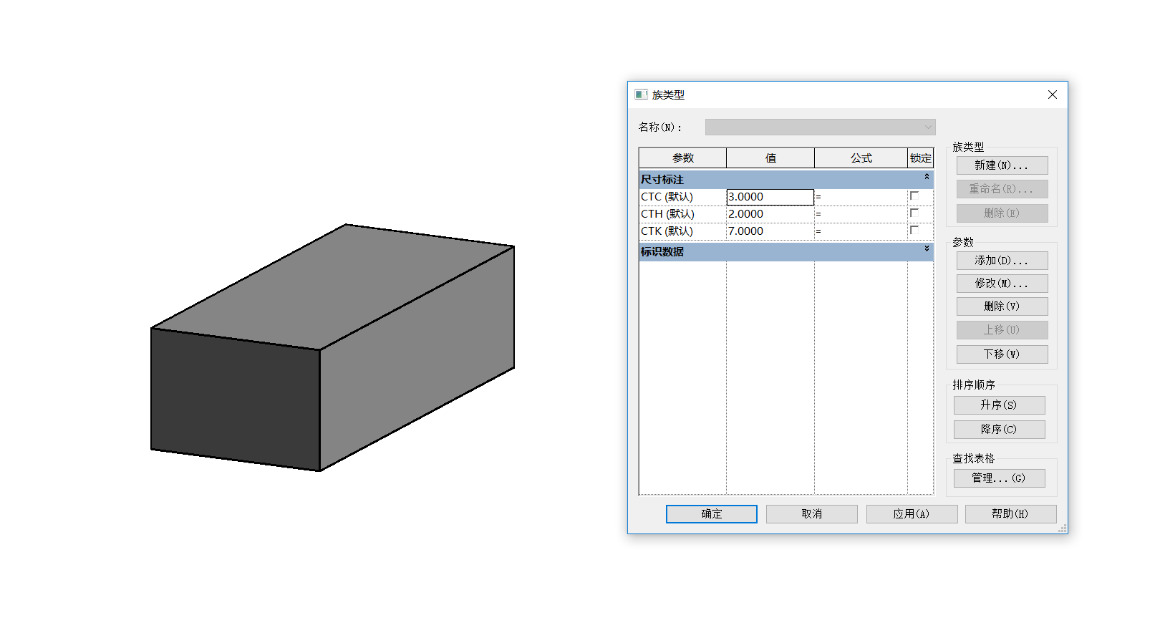
Task: Click the 标识数据 group header
Action: (x=786, y=252)
